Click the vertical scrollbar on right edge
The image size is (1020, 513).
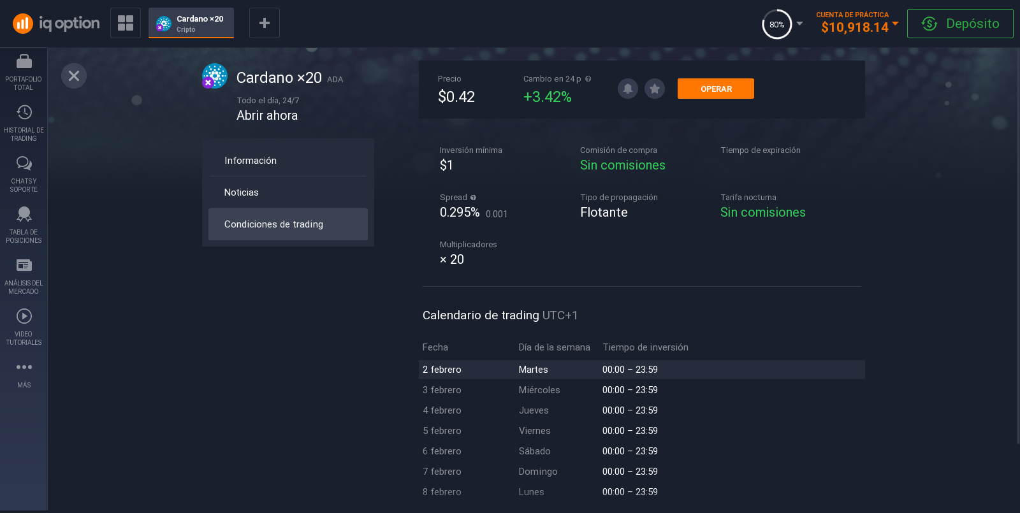(x=1017, y=245)
